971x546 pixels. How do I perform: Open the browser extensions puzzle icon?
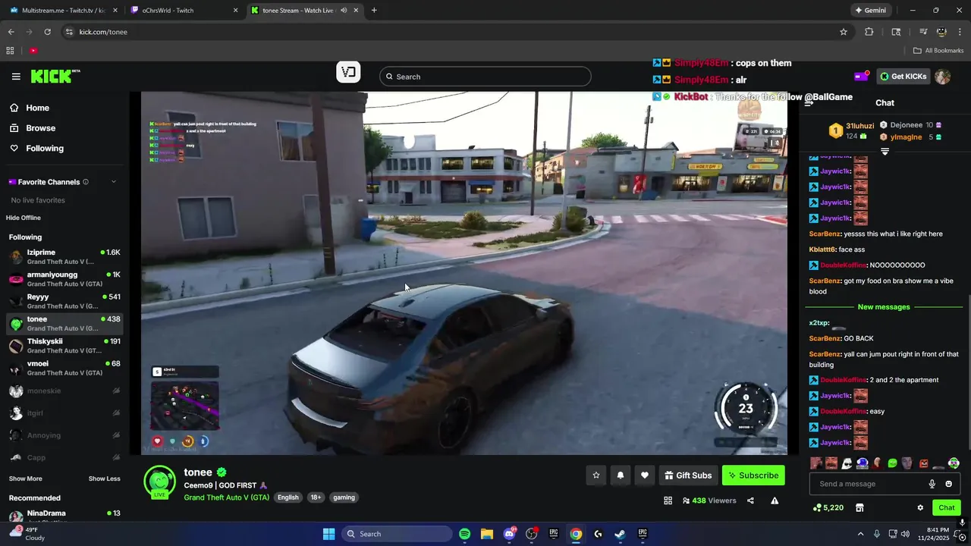click(869, 32)
